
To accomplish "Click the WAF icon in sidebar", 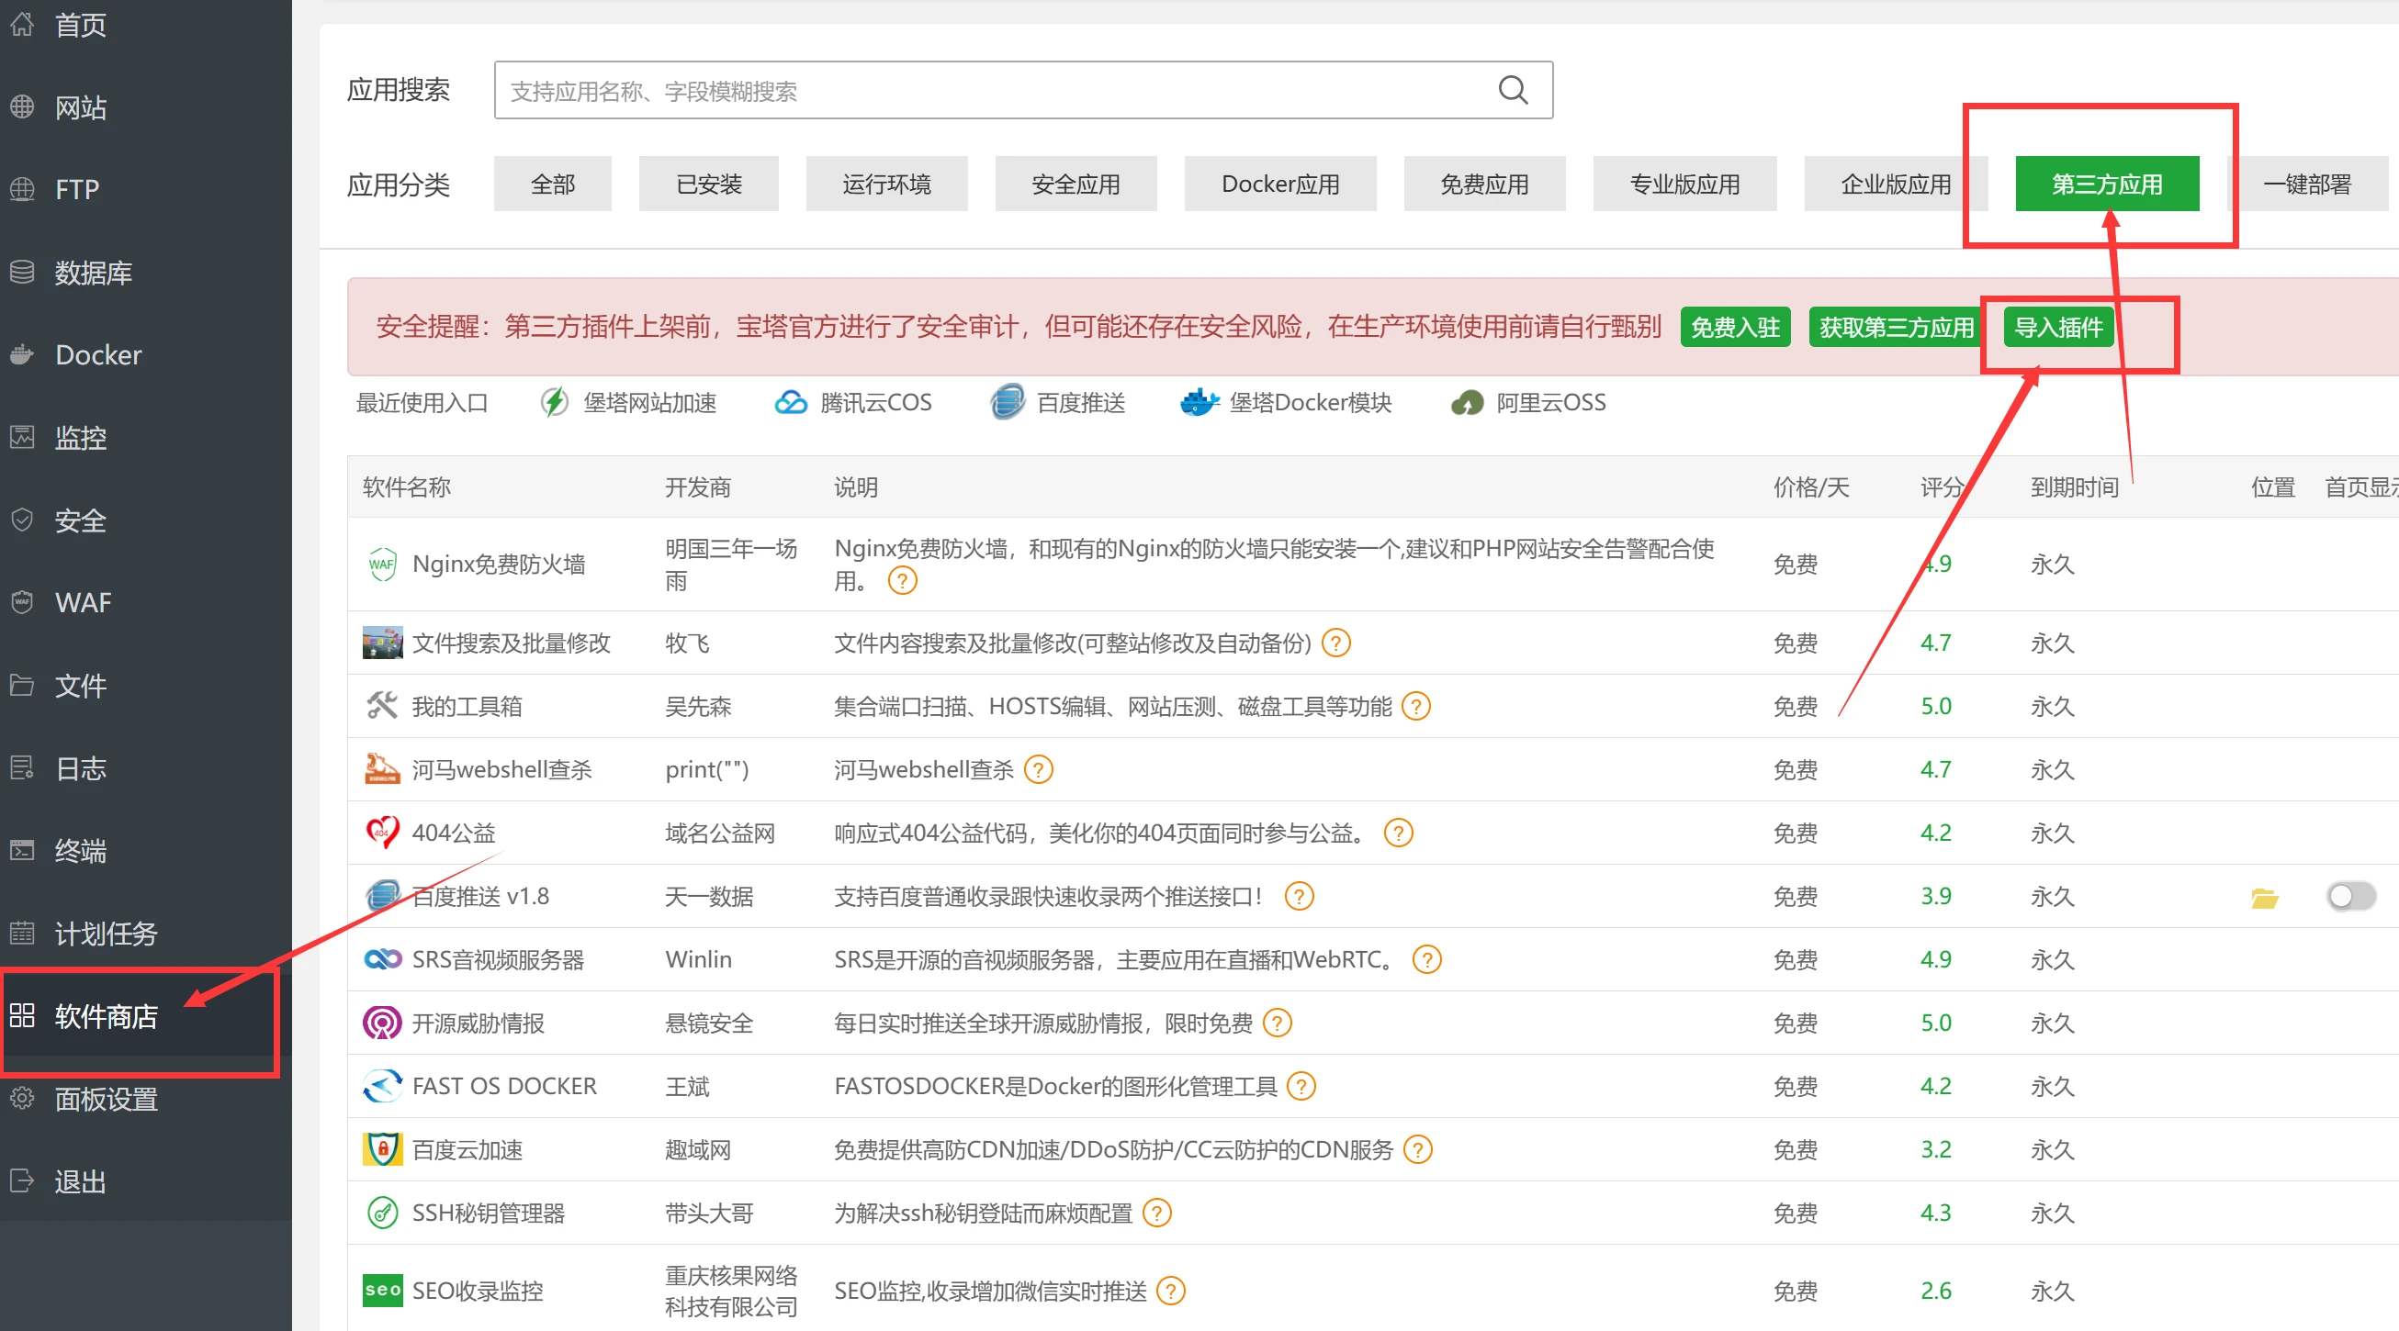I will coord(22,602).
